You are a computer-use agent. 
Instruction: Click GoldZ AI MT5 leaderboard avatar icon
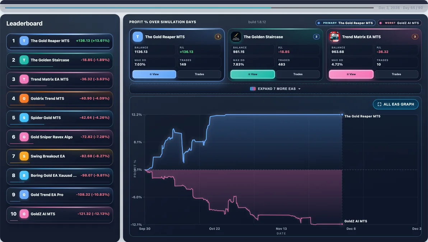24,214
